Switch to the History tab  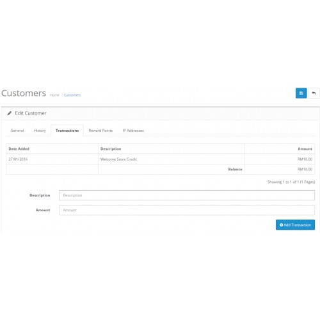click(x=40, y=131)
